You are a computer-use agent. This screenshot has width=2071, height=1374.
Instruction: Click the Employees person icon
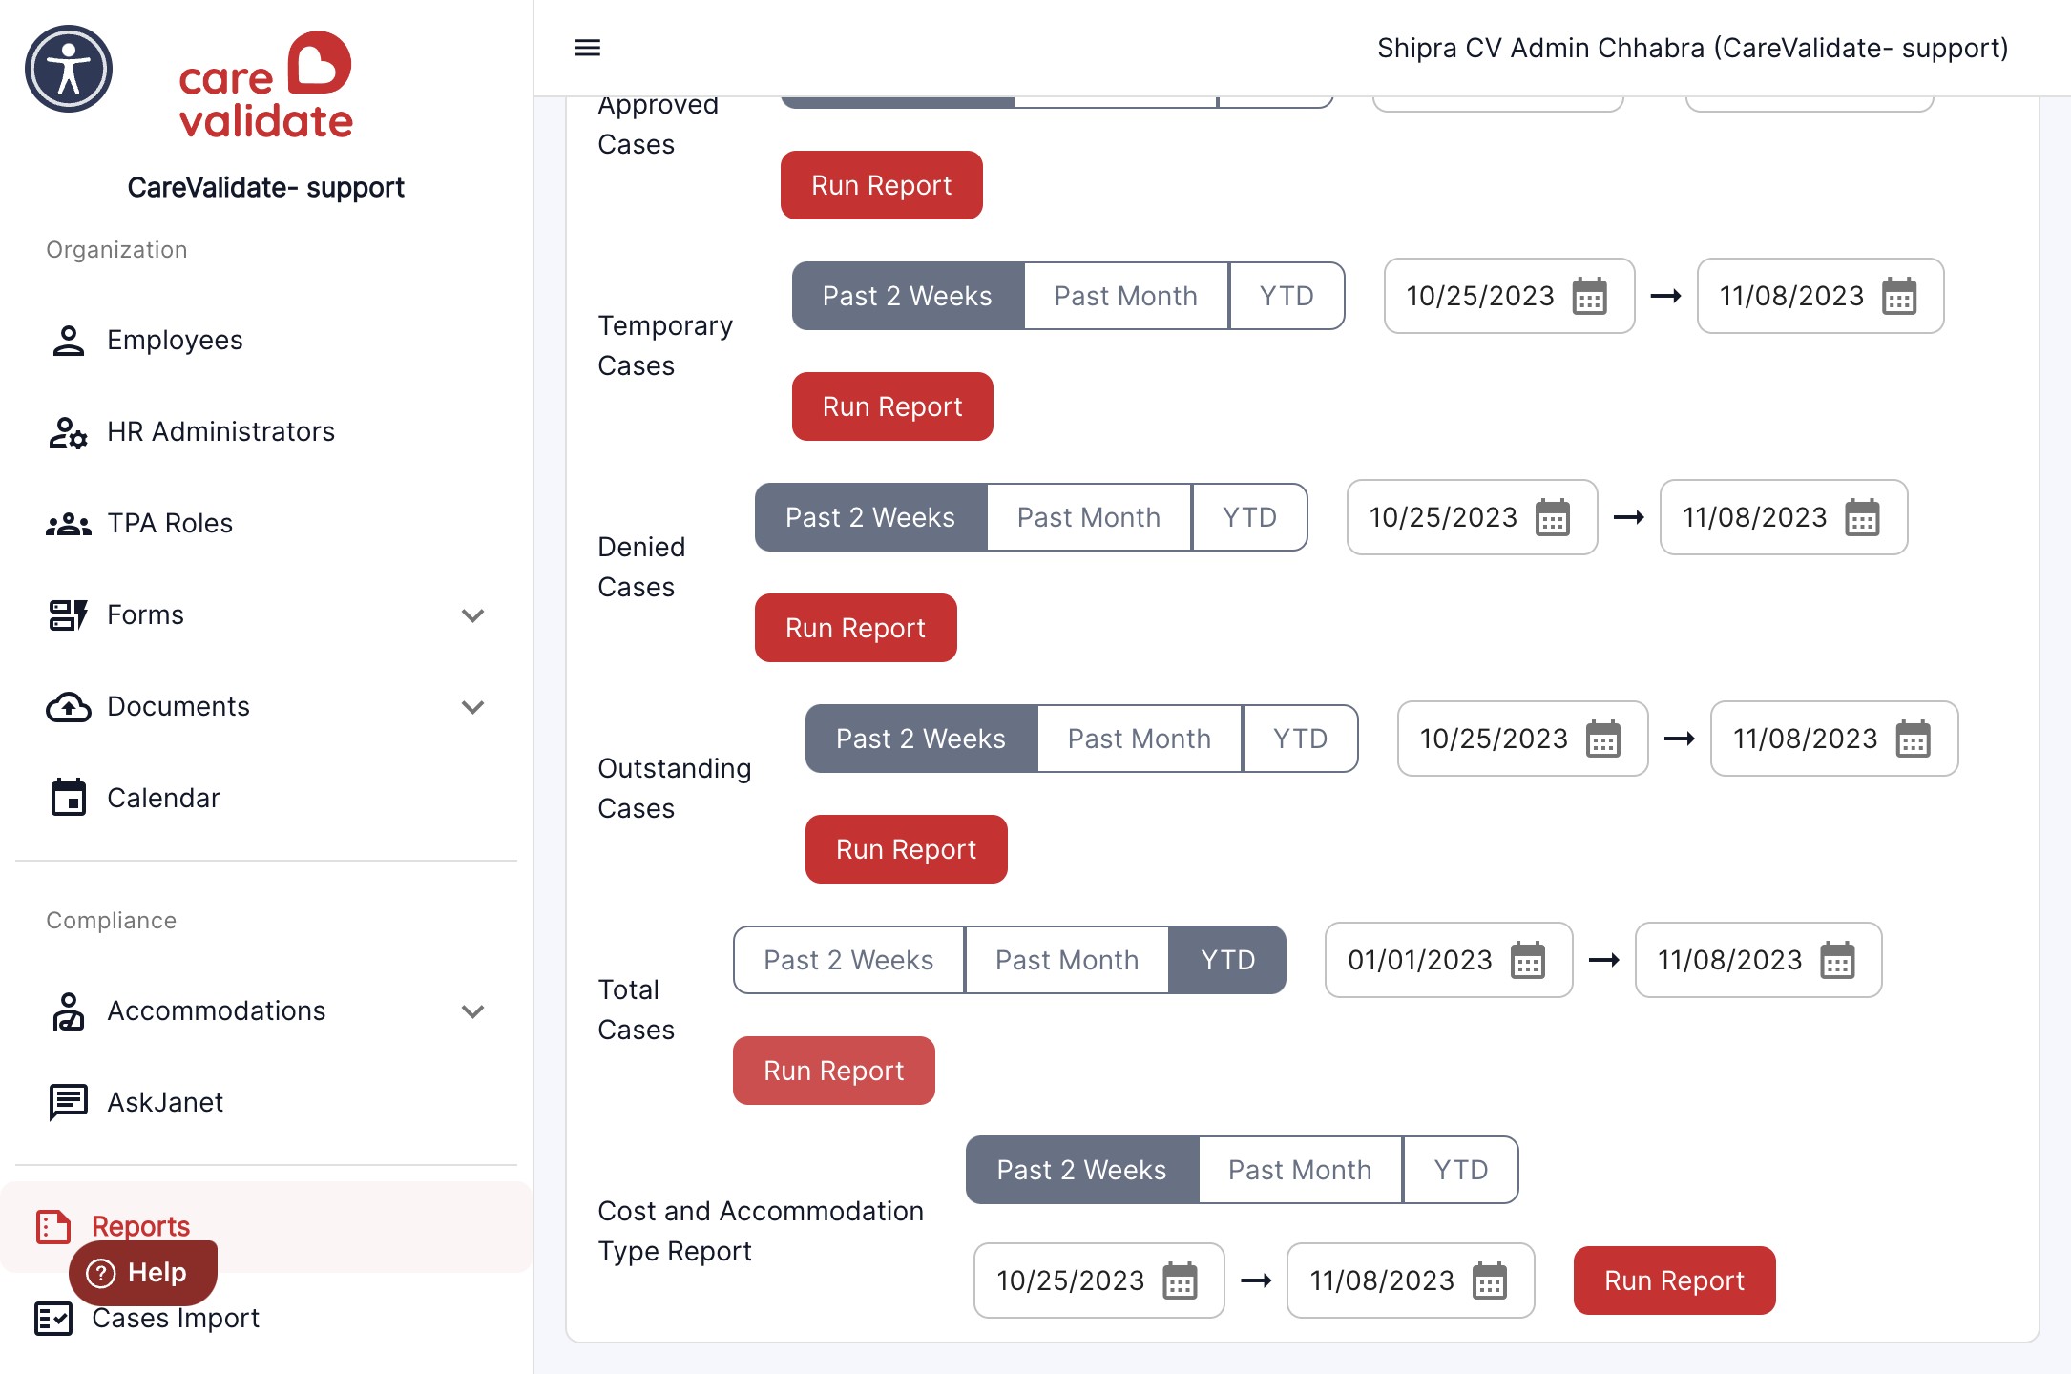coord(68,341)
